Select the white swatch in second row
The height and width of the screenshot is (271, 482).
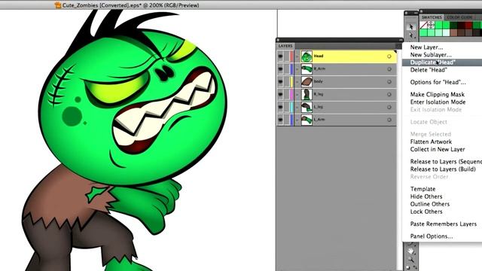pos(446,32)
